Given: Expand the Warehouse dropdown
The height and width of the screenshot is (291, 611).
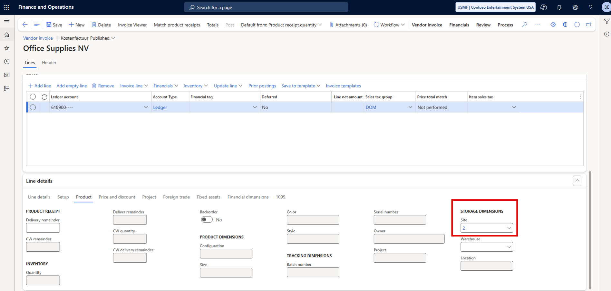Looking at the screenshot, I should point(509,247).
